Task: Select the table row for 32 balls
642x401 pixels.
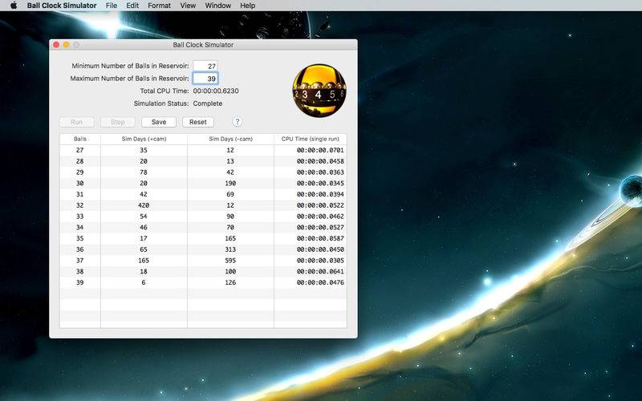Action: tap(203, 205)
